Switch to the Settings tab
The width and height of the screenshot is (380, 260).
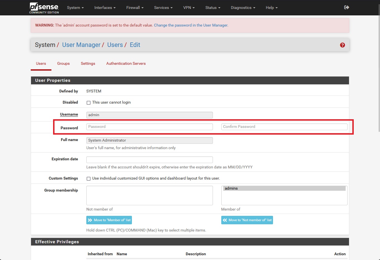click(88, 64)
